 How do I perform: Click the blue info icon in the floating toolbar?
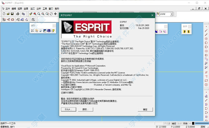click(x=49, y=31)
